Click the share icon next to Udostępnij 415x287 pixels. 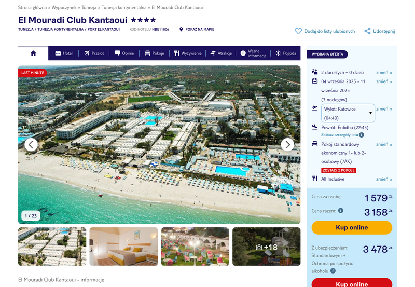pyautogui.click(x=367, y=31)
